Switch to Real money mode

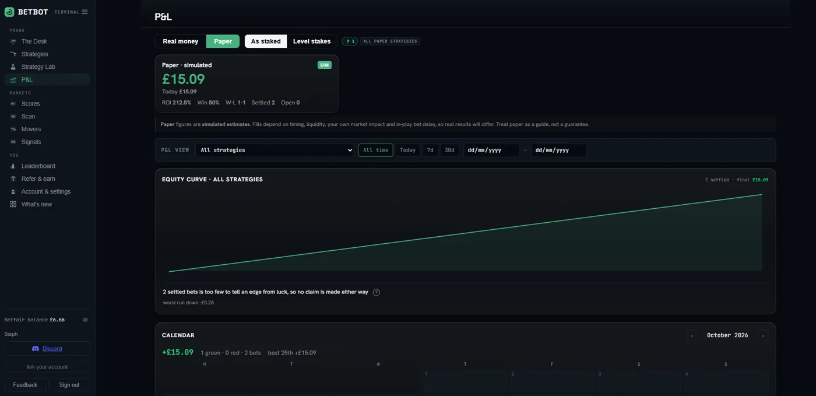pos(181,41)
